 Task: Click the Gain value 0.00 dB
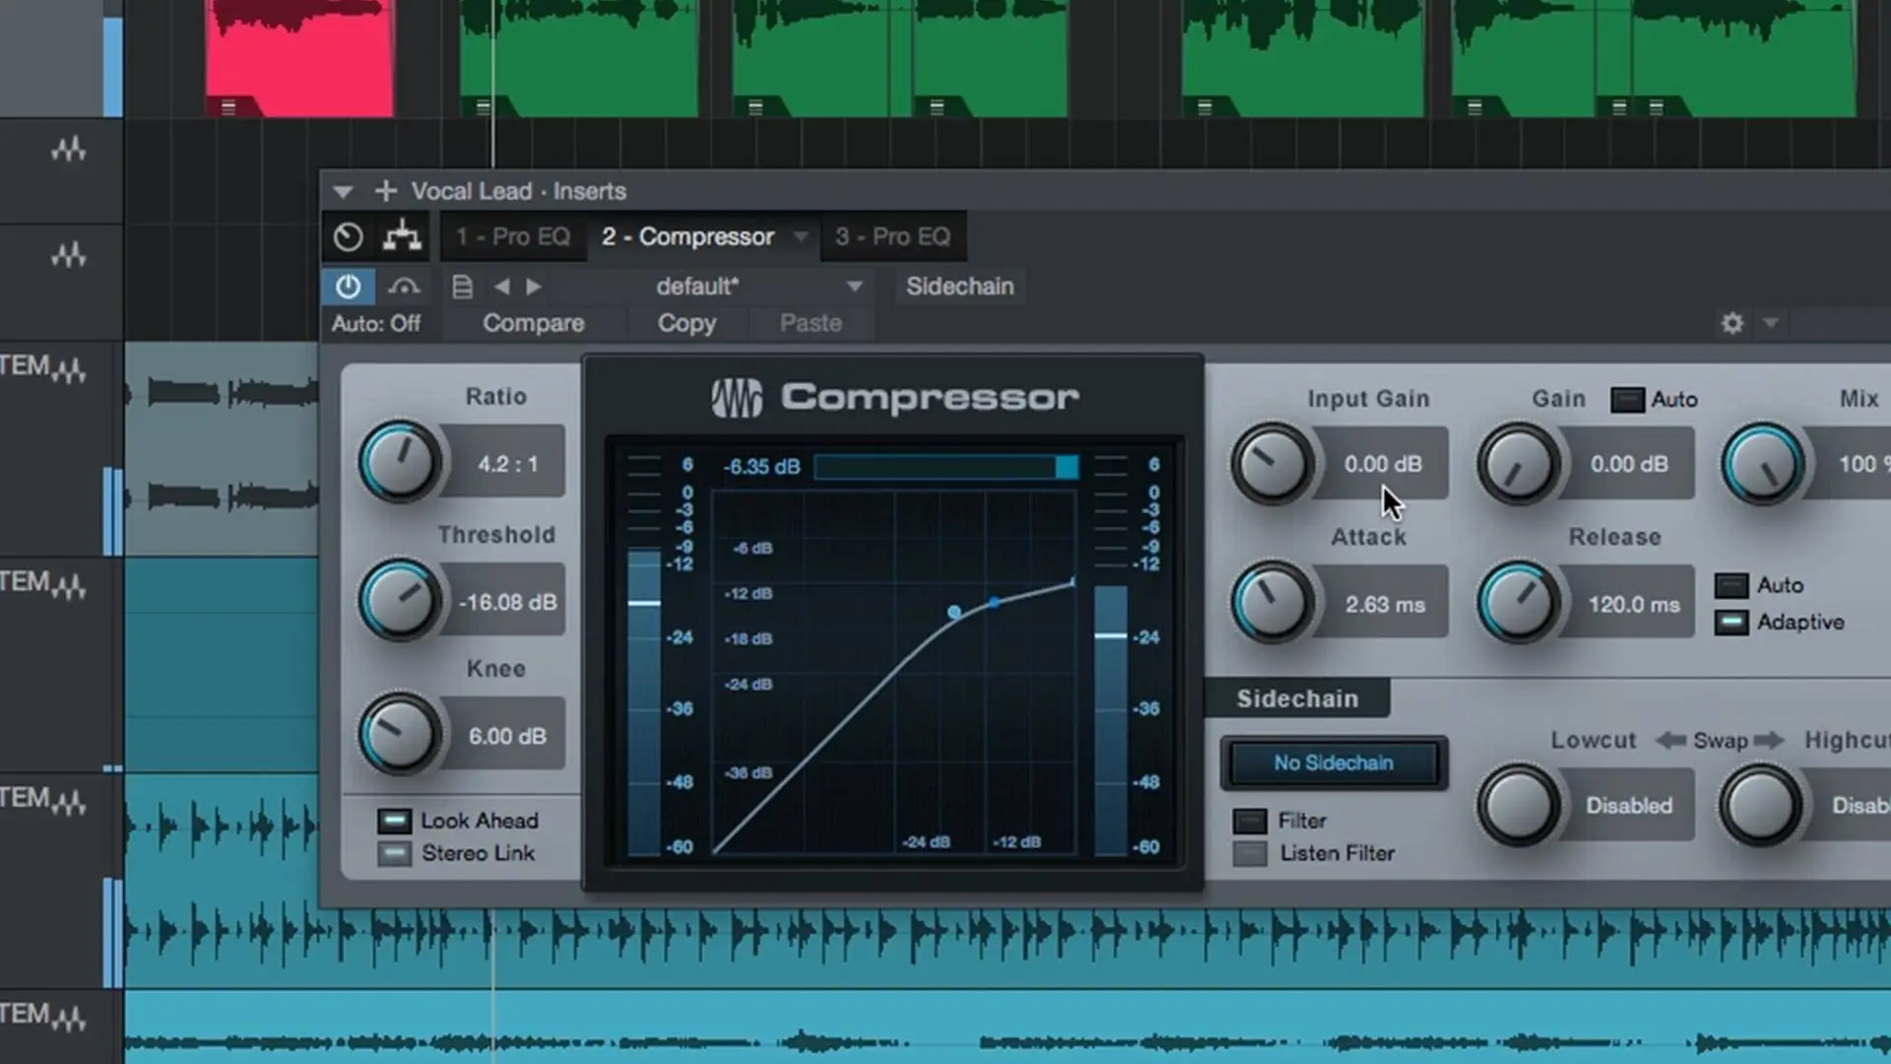pos(1629,464)
